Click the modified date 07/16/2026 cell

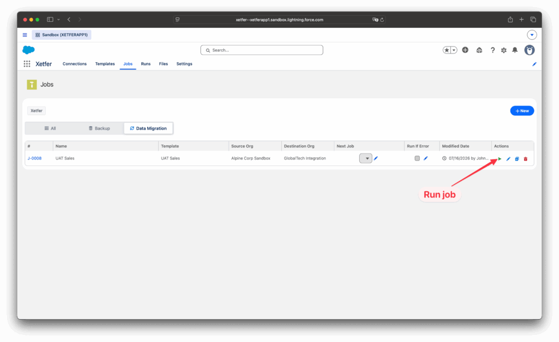pyautogui.click(x=466, y=158)
